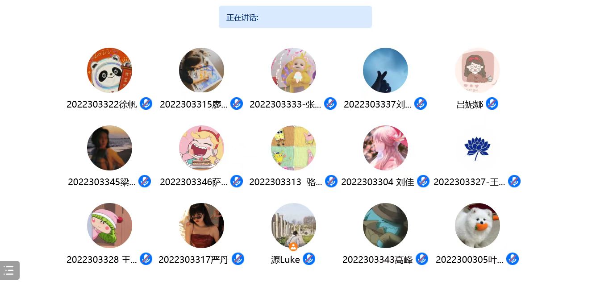Click mic icon next to 2022303343高峰
This screenshot has width=592, height=307.
tap(422, 259)
